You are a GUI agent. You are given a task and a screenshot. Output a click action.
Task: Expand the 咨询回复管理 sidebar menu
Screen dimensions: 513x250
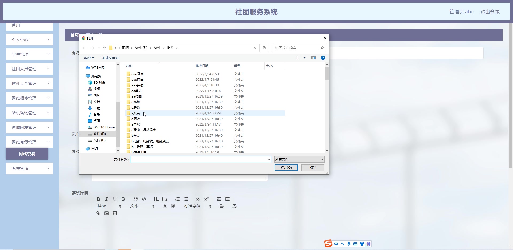29,127
